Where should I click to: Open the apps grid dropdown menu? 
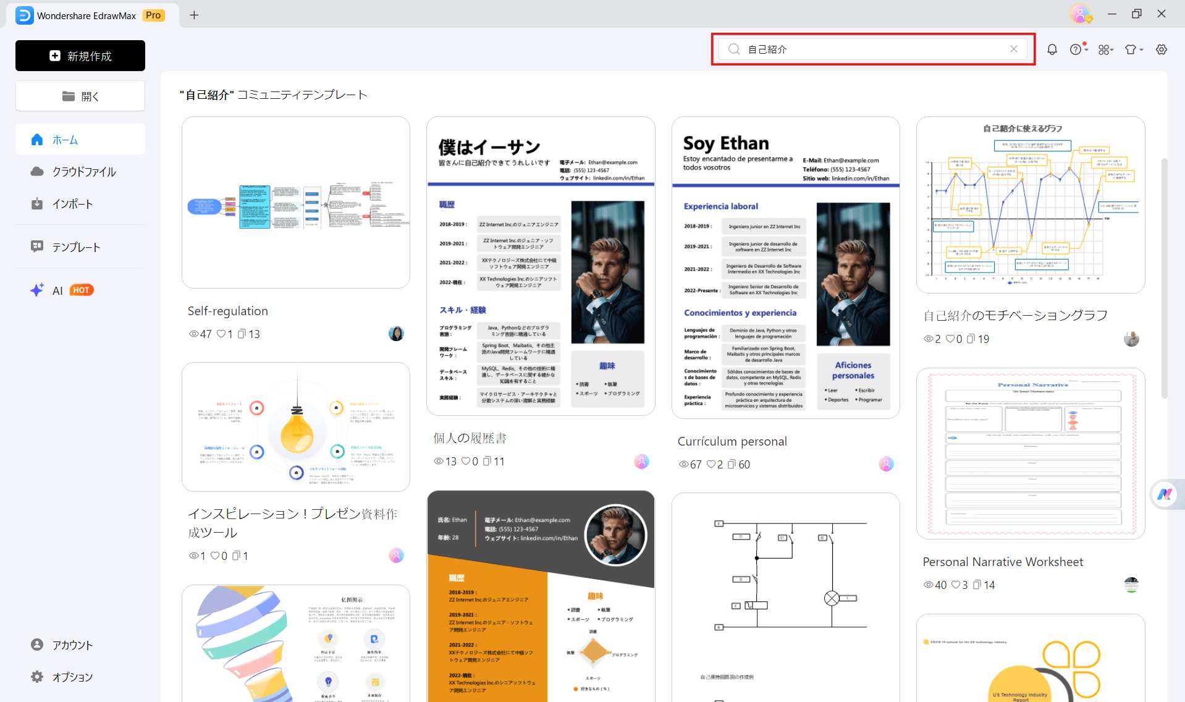pos(1105,49)
